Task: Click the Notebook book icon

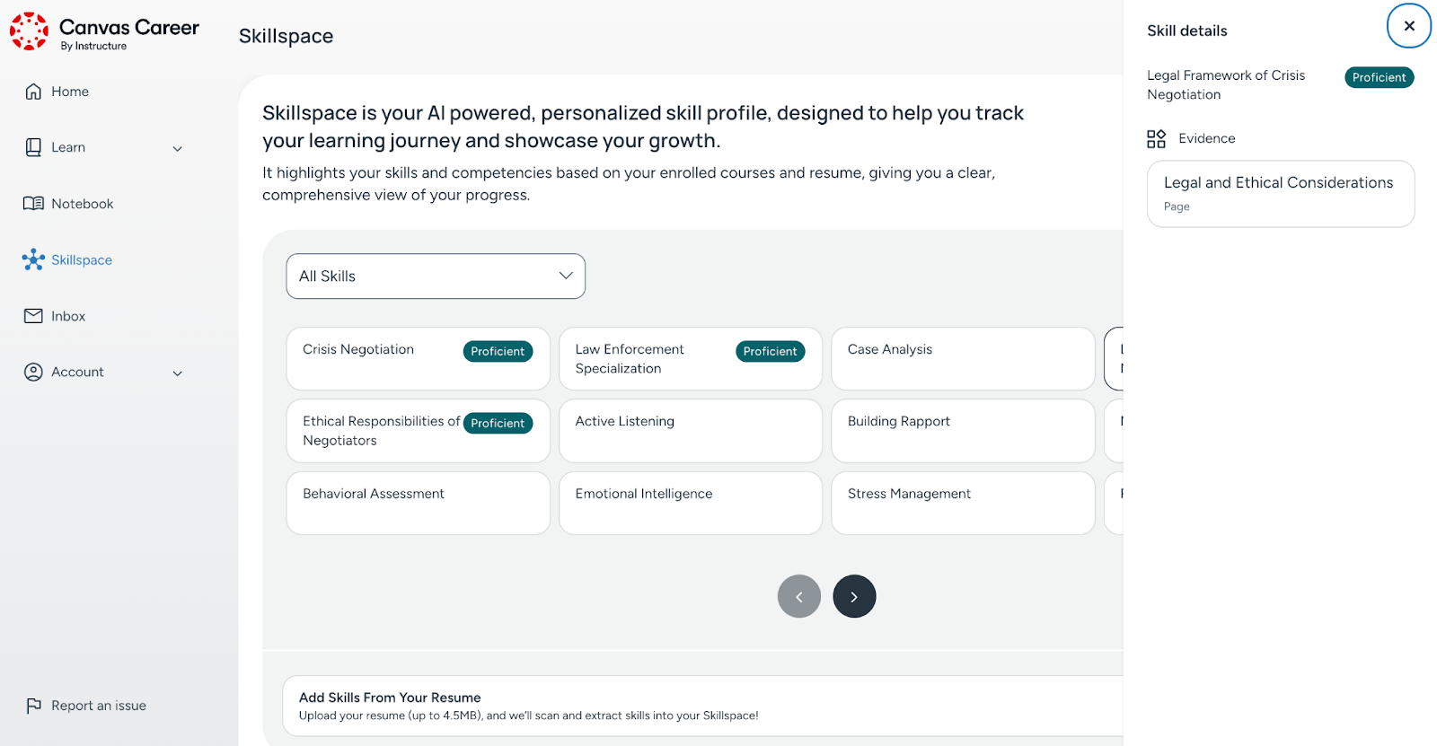Action: (33, 204)
